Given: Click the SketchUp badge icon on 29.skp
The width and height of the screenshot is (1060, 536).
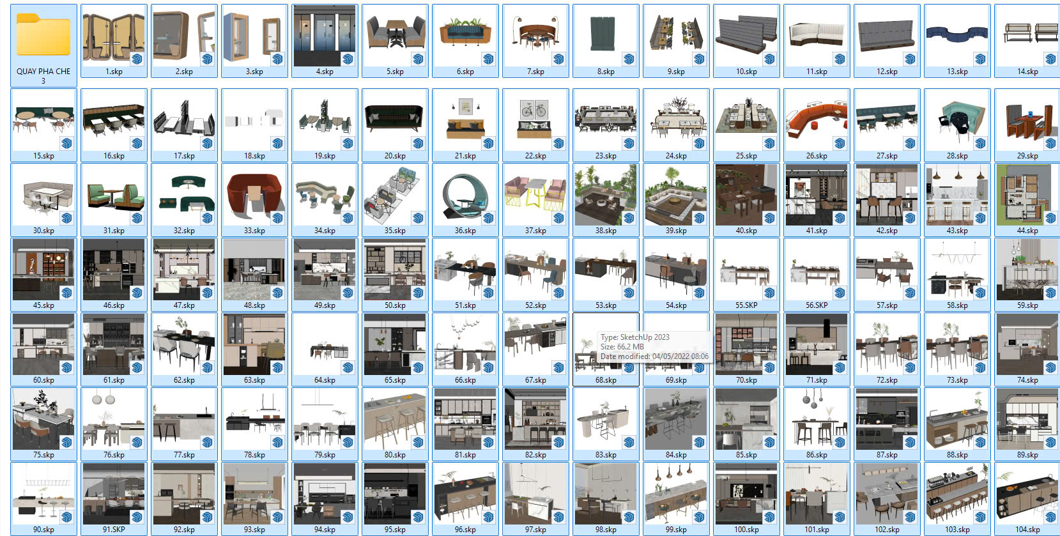Looking at the screenshot, I should click(1050, 144).
